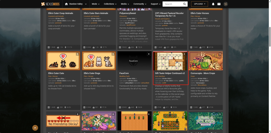
Task: Click the scroll-to-top arrow button
Action: (x=35, y=128)
